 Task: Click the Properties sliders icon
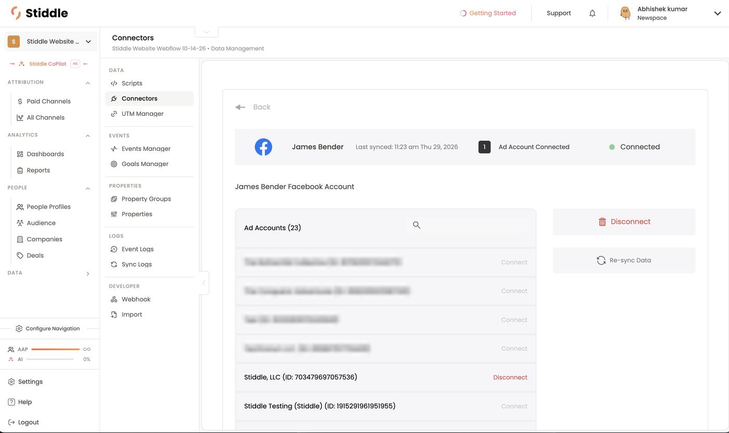click(114, 214)
